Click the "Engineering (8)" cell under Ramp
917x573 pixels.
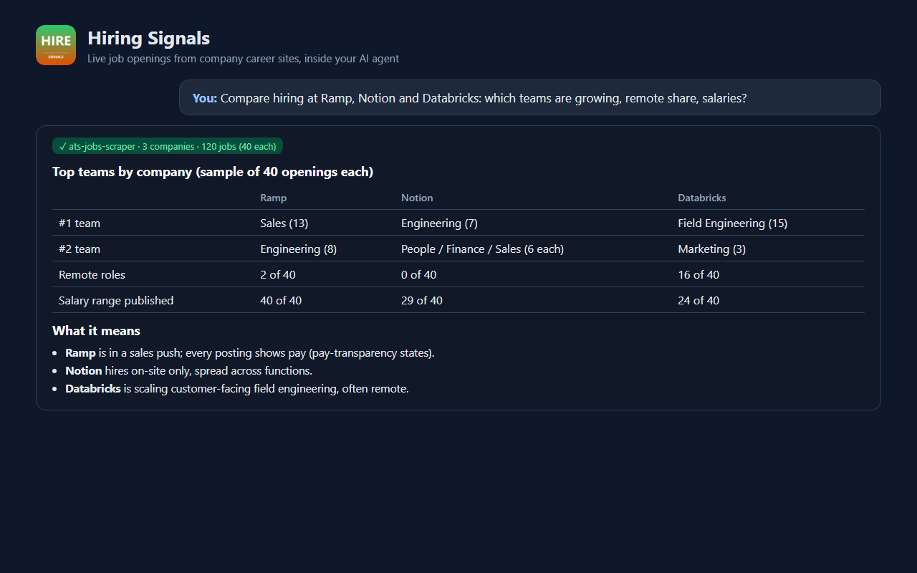299,249
